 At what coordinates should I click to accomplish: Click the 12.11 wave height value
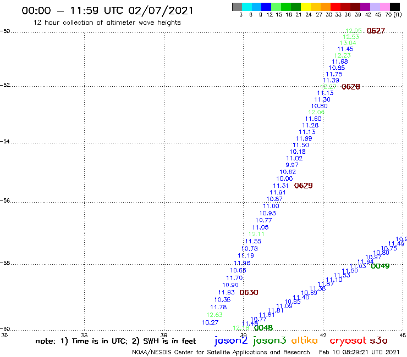coord(256,234)
